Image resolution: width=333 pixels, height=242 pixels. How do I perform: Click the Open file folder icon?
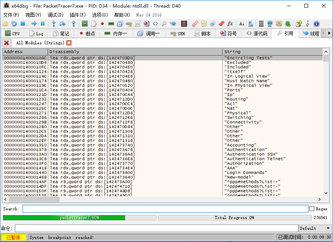[5, 24]
